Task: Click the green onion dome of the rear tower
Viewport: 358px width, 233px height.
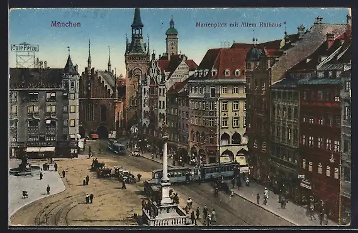Action: click(172, 29)
